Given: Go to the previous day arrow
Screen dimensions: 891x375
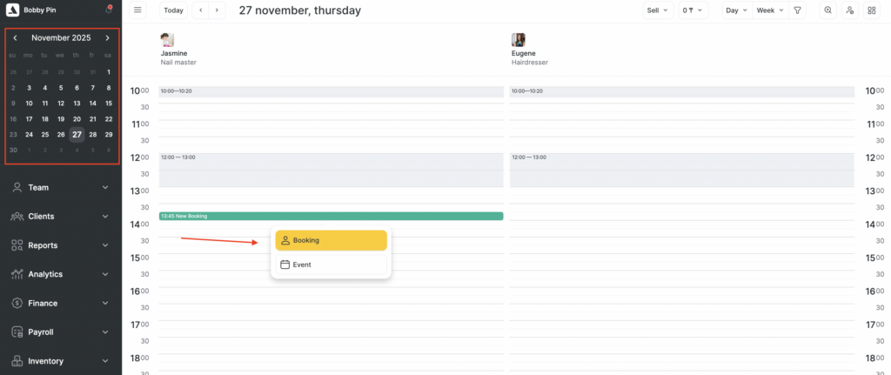Looking at the screenshot, I should pyautogui.click(x=201, y=10).
